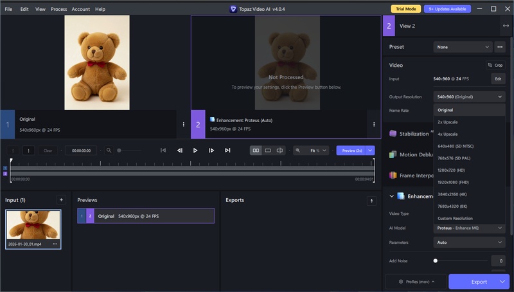
Task: Set the trim in-point bracket
Action: [x=13, y=151]
